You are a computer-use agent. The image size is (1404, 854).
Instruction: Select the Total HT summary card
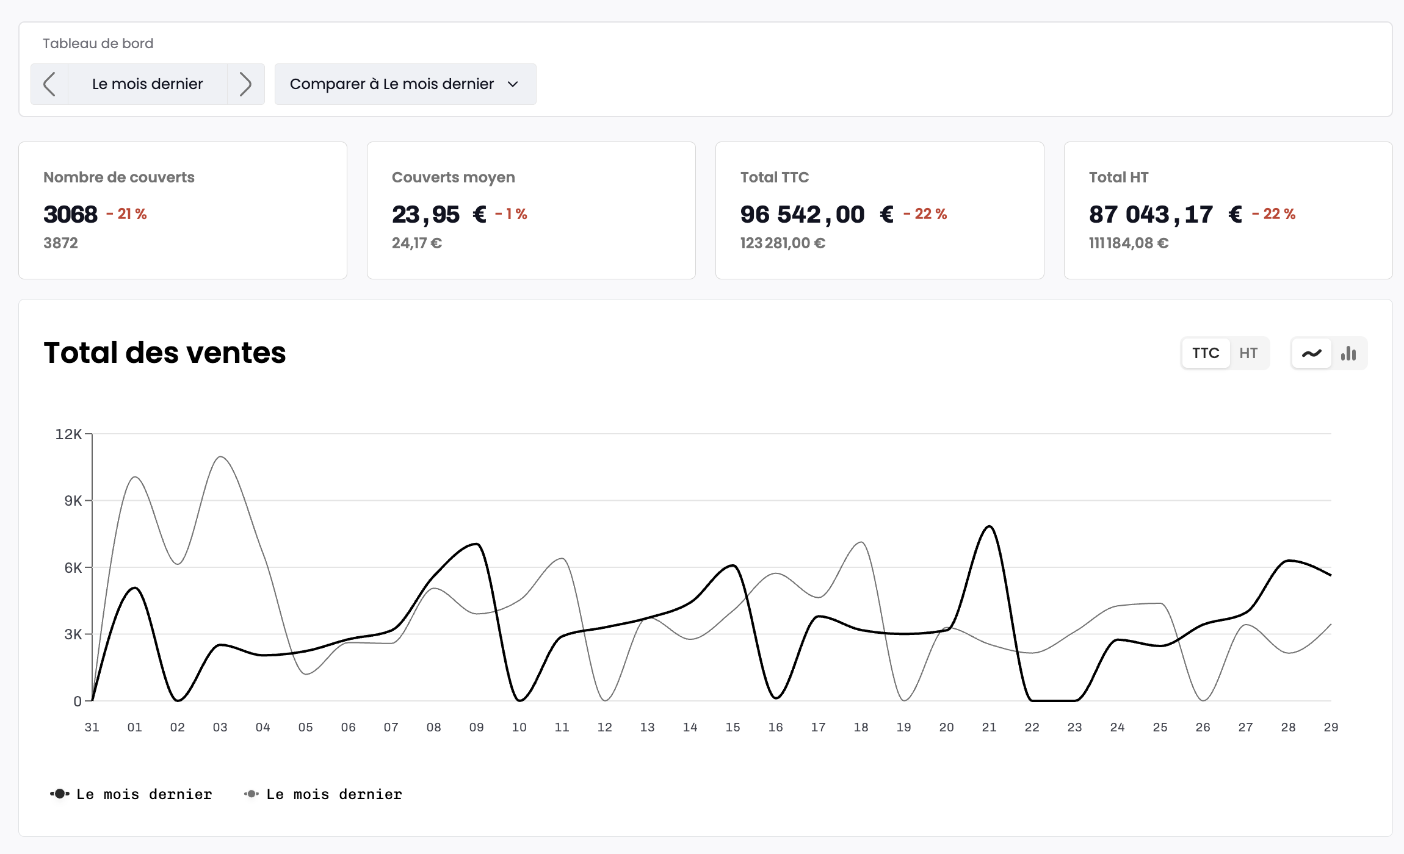[1228, 210]
